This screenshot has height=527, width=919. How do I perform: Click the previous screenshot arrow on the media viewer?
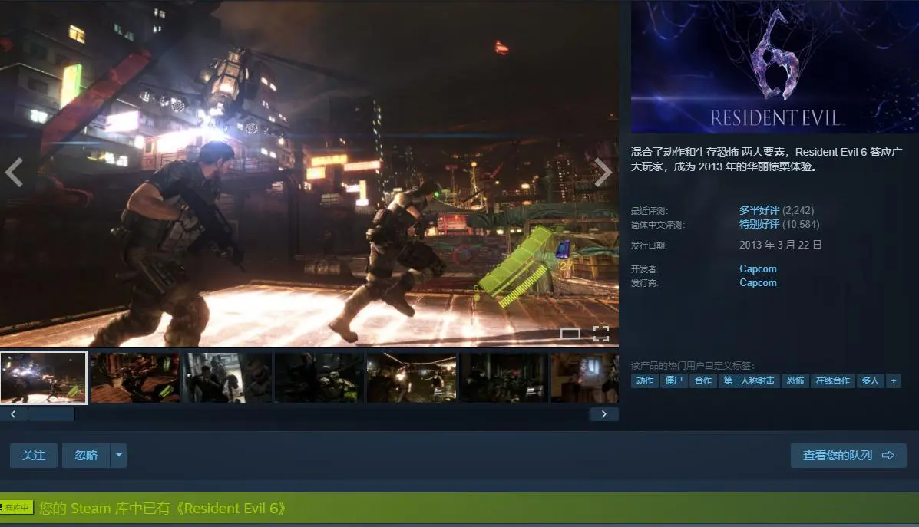click(x=14, y=173)
